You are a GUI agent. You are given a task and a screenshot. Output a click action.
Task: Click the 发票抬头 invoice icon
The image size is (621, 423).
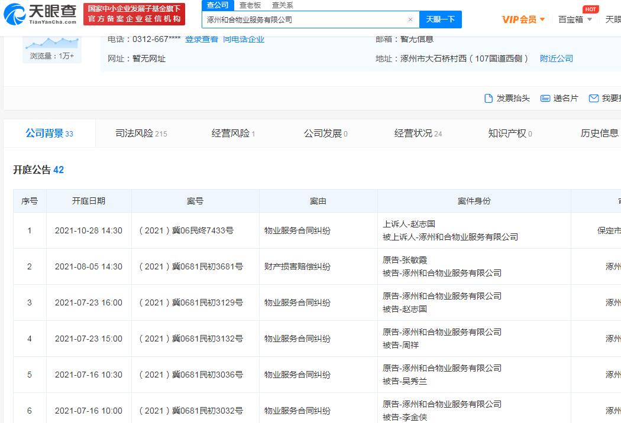489,98
